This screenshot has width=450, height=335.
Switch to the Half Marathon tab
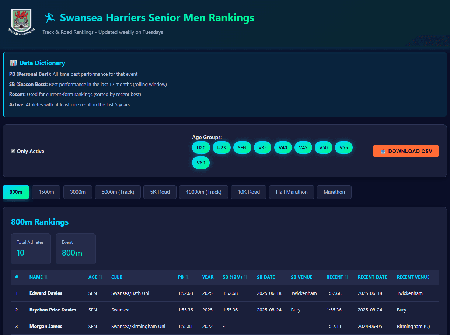(x=292, y=192)
